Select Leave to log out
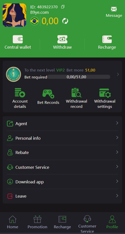125x234 pixels. 62,196
